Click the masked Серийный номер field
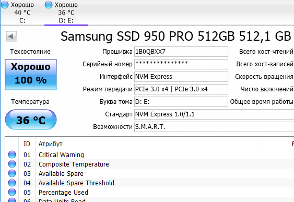294x202 pixels. pos(181,64)
